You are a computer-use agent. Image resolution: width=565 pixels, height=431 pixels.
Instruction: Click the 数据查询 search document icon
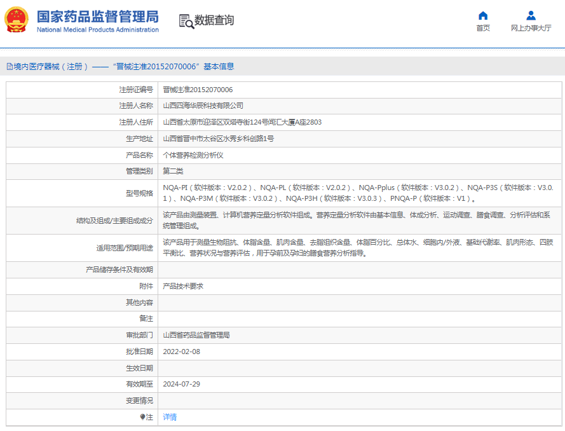tap(186, 21)
